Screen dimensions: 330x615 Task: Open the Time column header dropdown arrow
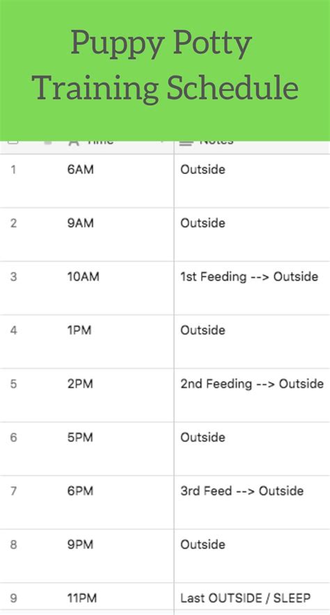tap(162, 142)
